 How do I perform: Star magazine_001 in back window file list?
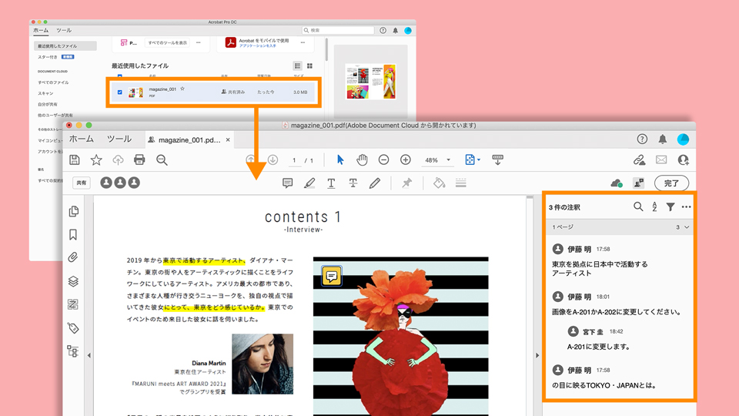coord(182,89)
